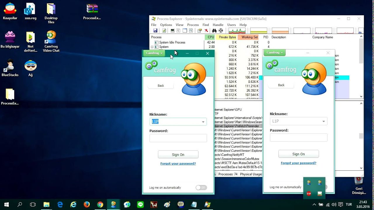
Task: Select the Ağ network desktop icon
Action: click(30, 68)
